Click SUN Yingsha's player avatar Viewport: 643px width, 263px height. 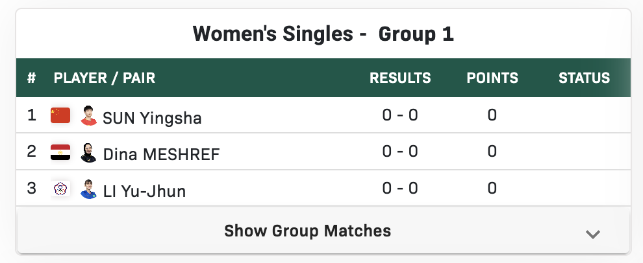[88, 116]
